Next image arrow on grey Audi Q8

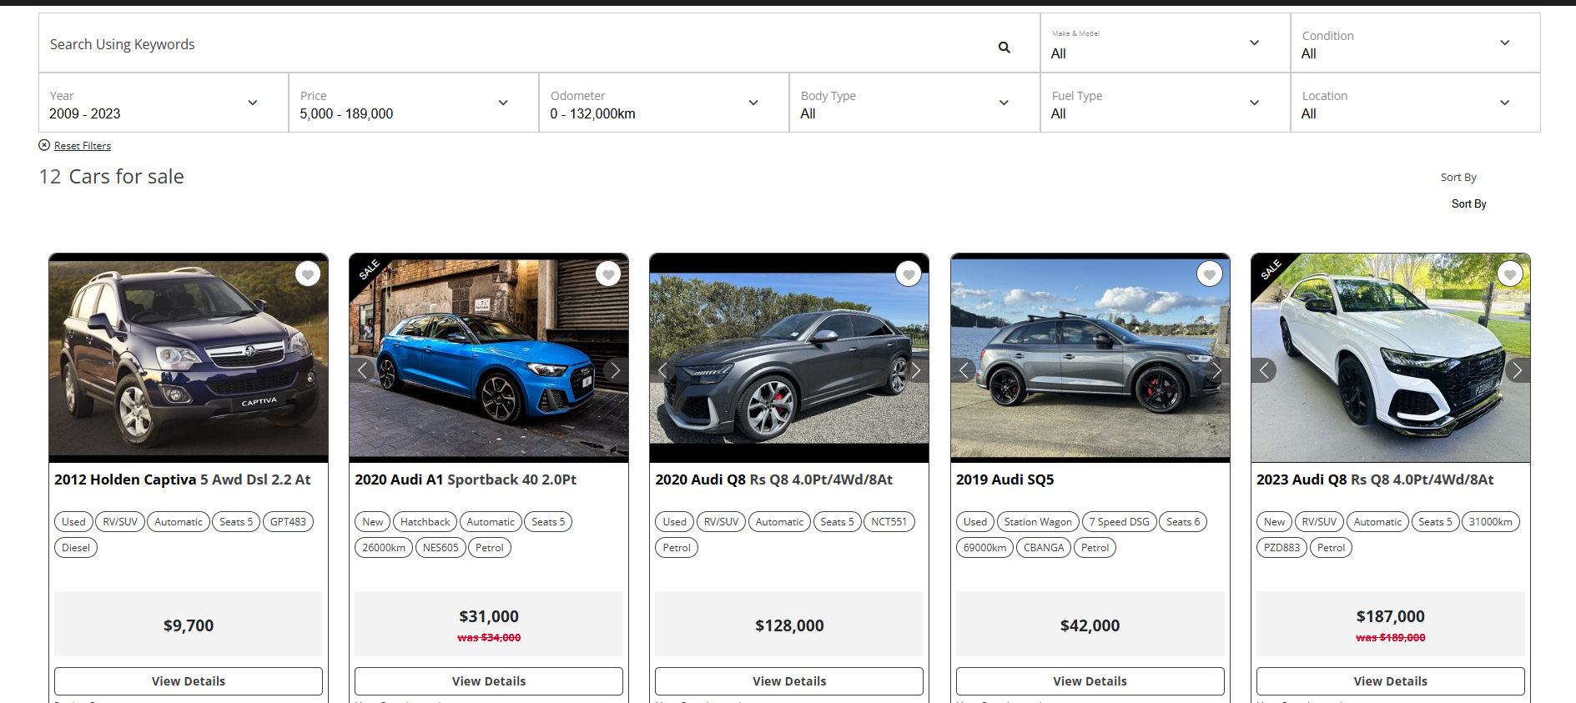click(x=915, y=370)
